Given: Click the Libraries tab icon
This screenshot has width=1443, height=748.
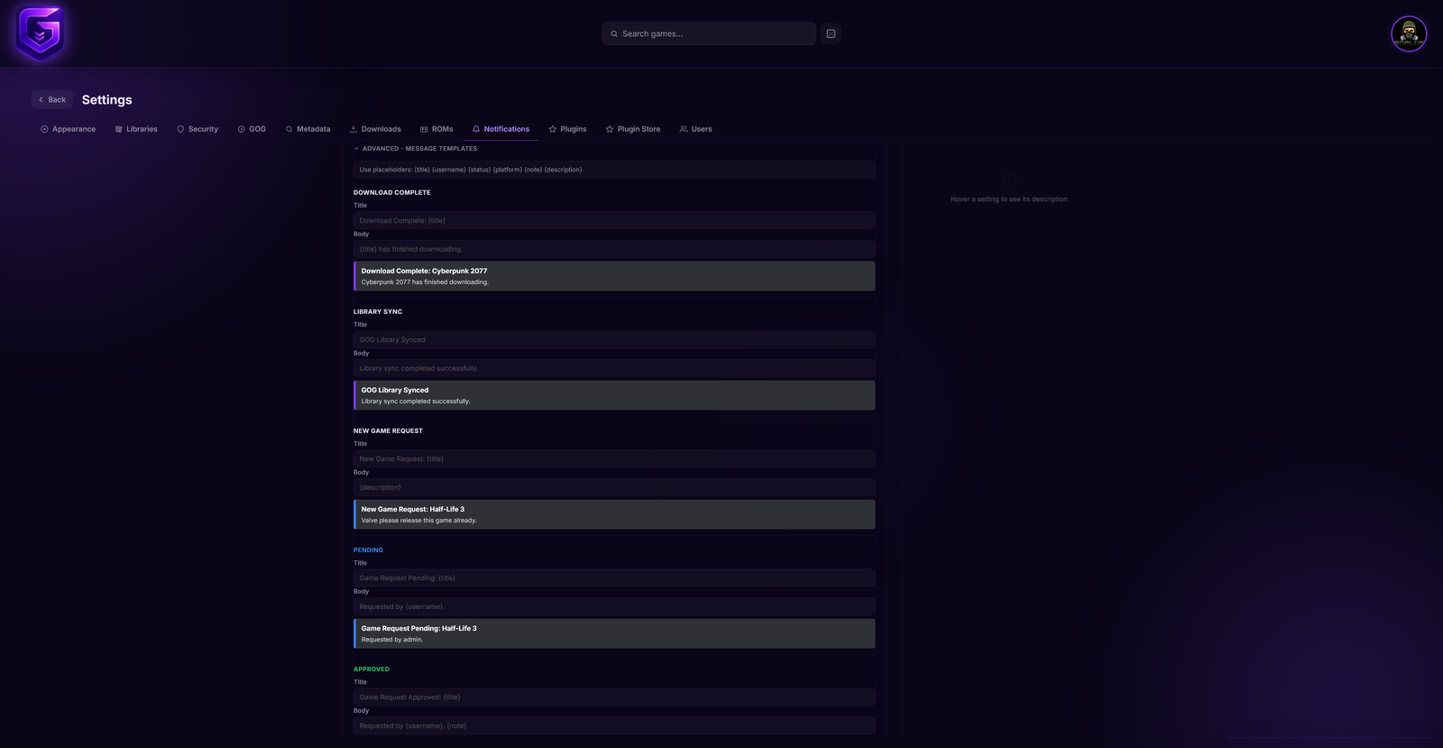Looking at the screenshot, I should (118, 129).
